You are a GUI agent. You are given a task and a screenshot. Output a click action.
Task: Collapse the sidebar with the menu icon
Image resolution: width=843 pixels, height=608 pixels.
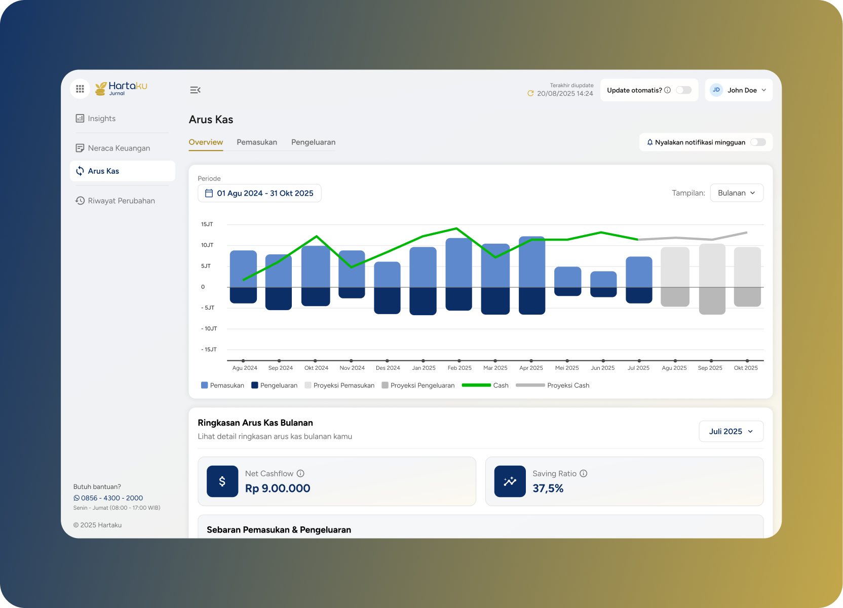coord(195,90)
